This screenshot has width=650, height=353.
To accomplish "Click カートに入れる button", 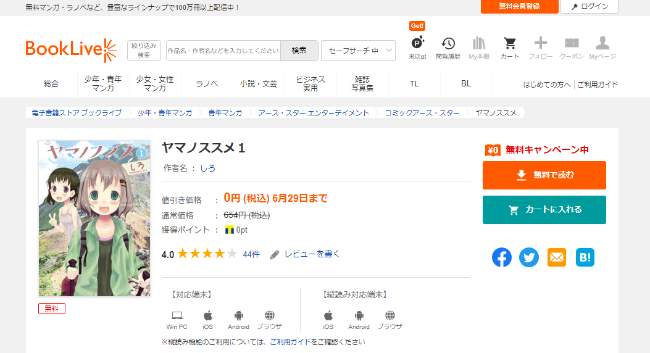I will (544, 210).
